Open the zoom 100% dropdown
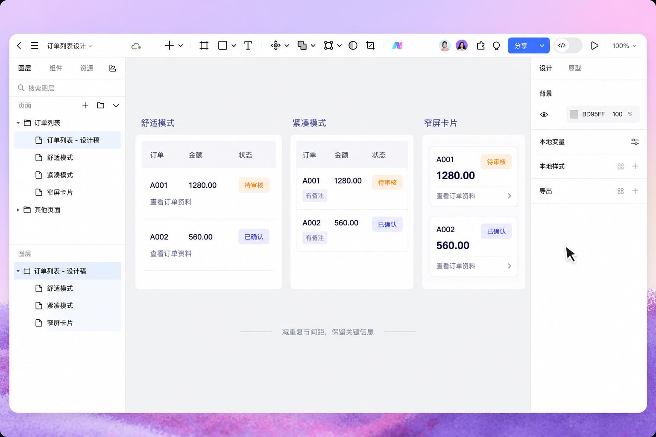656x437 pixels. tap(624, 46)
